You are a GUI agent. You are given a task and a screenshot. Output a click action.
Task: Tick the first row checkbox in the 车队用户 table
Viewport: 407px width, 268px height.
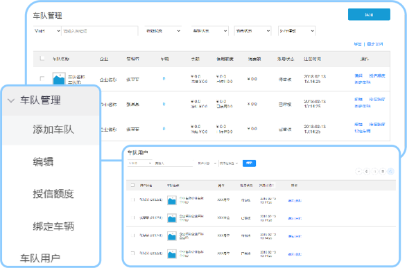[133, 199]
